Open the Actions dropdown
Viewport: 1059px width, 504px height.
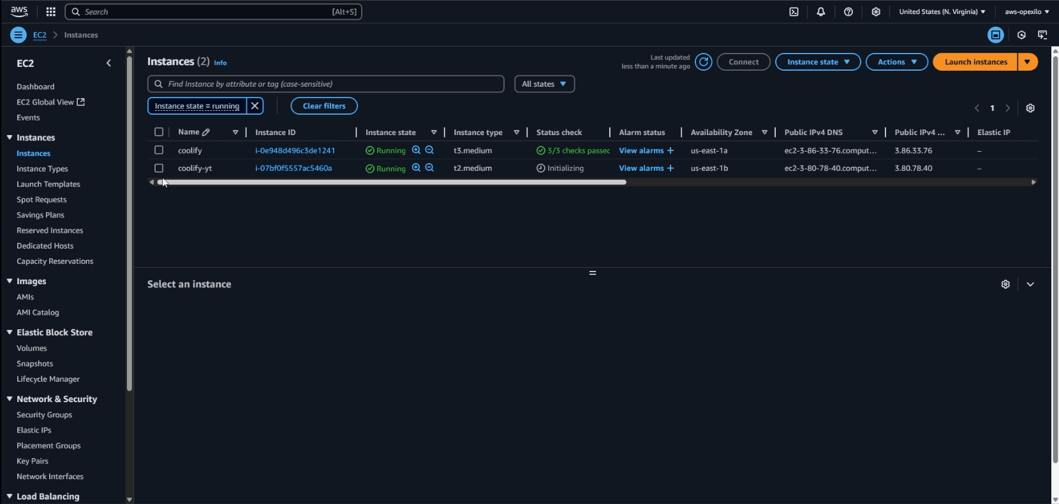tap(897, 62)
